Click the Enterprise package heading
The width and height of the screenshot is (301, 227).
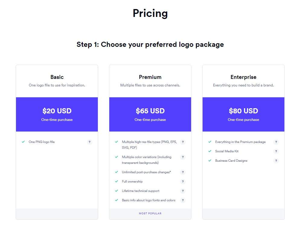pos(243,77)
